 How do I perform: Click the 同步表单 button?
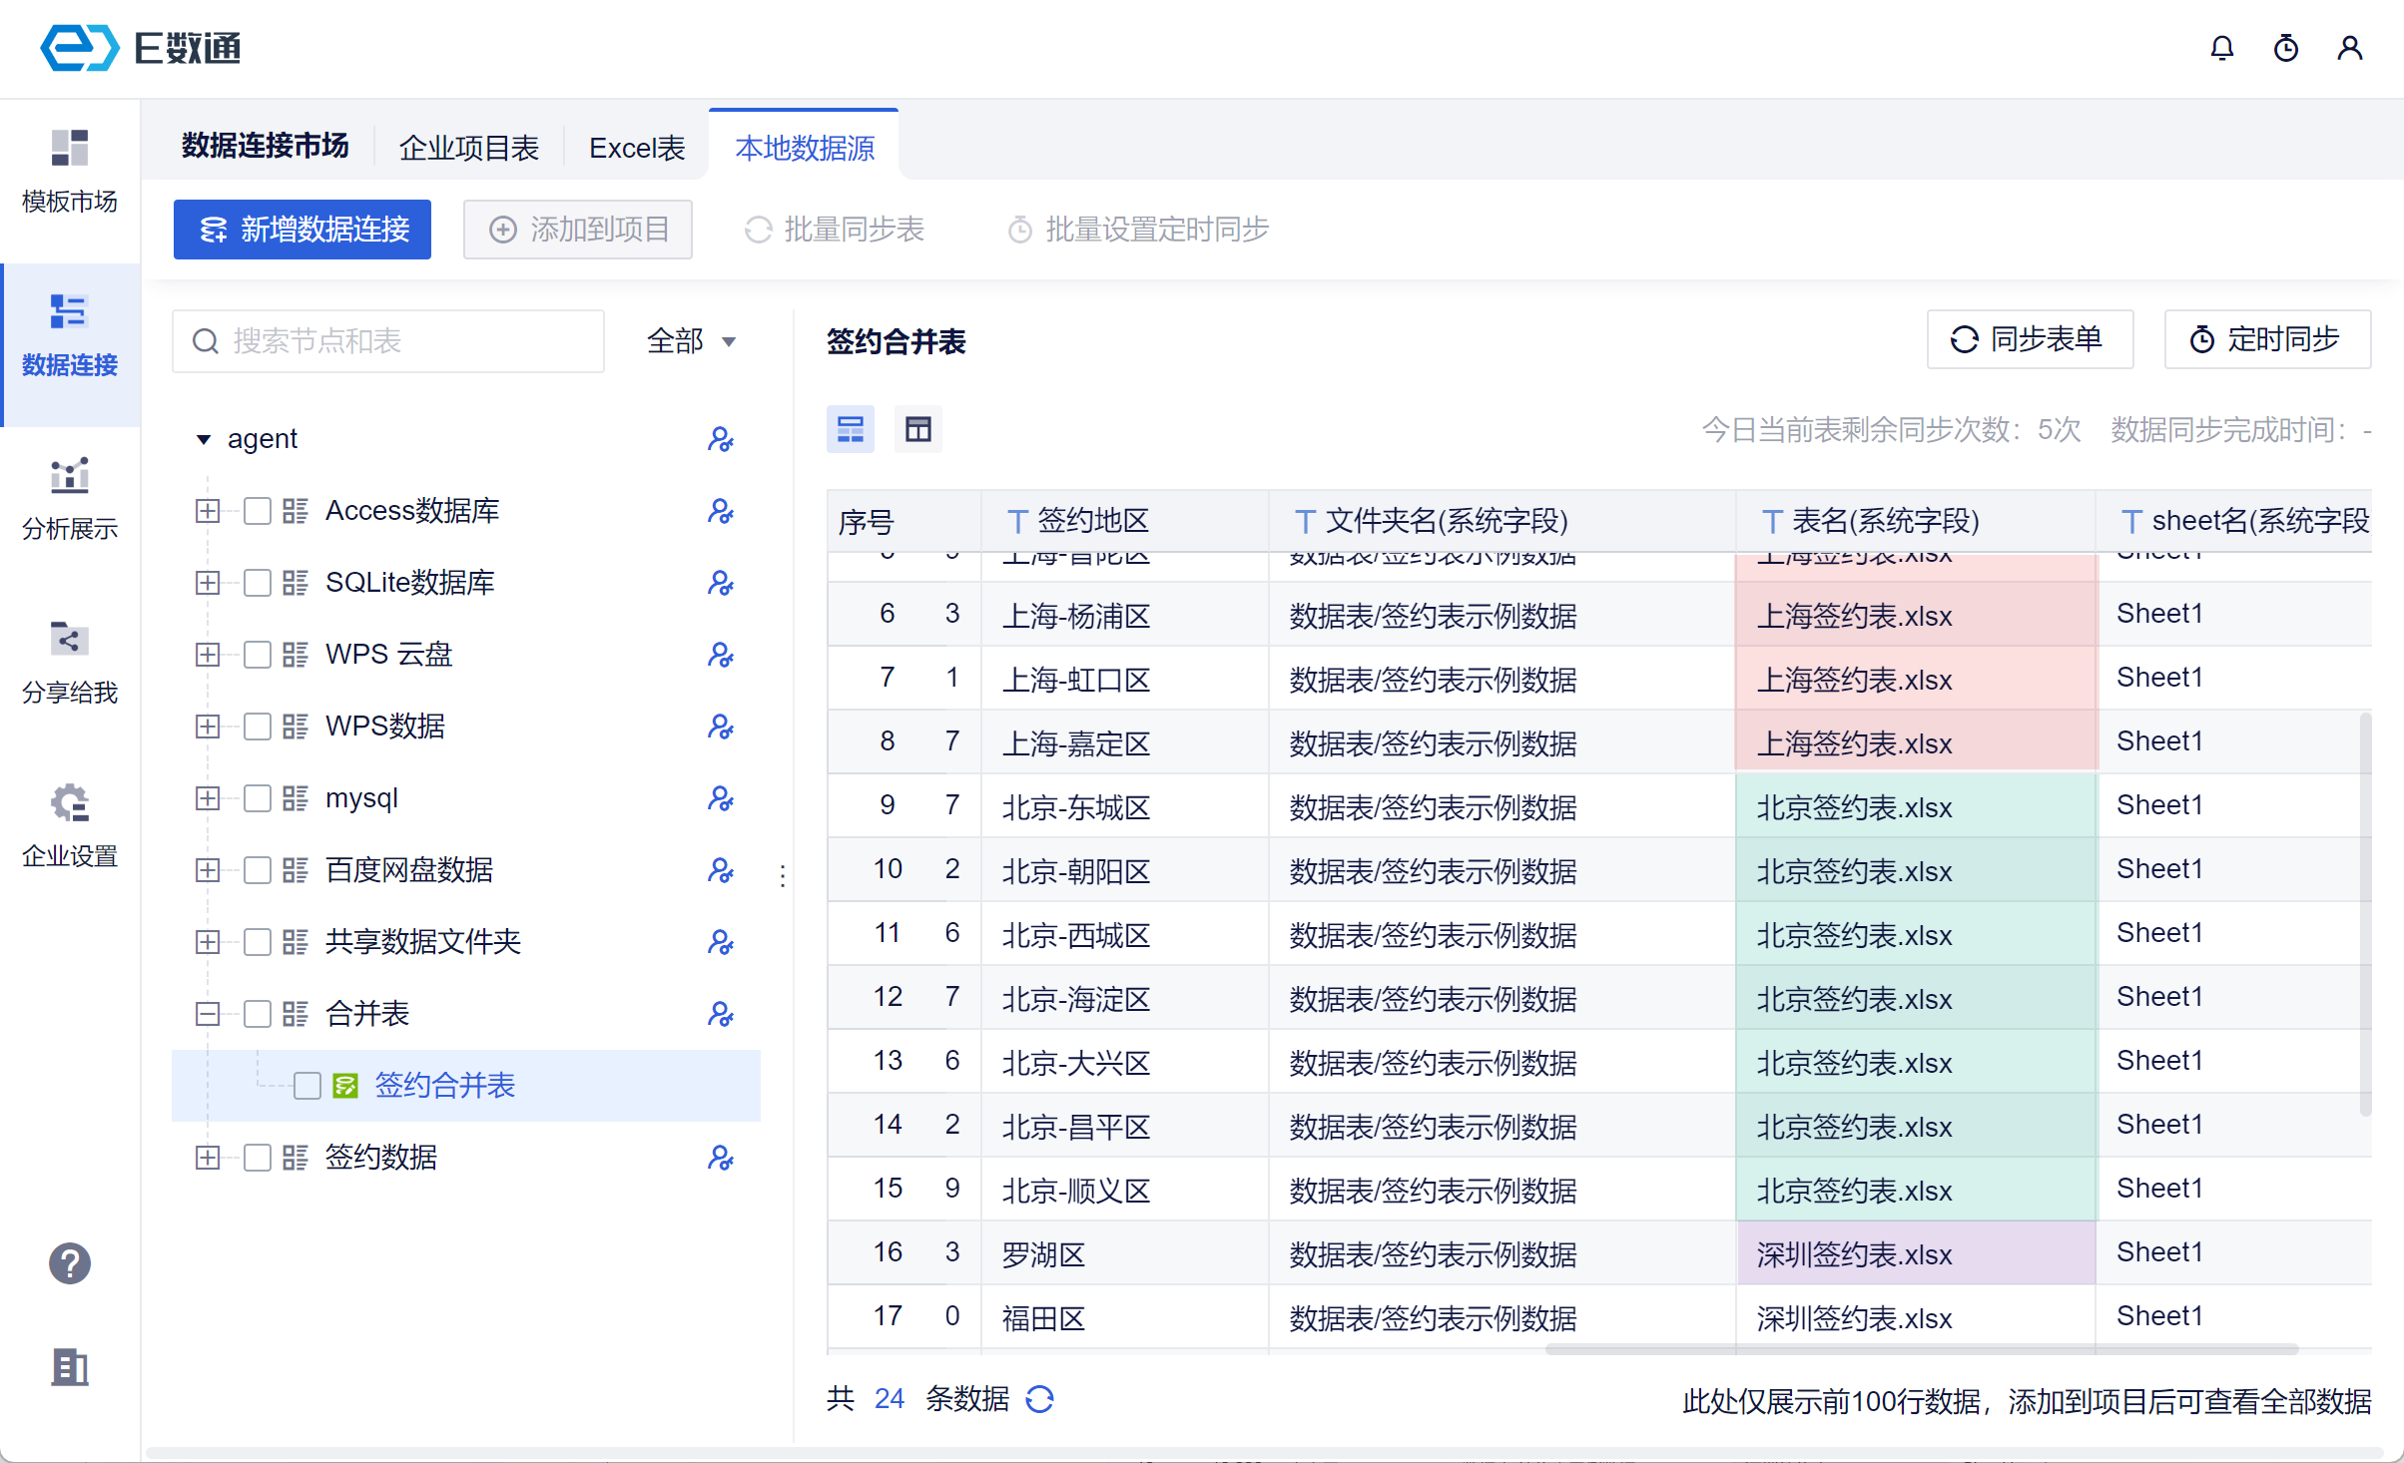2029,339
